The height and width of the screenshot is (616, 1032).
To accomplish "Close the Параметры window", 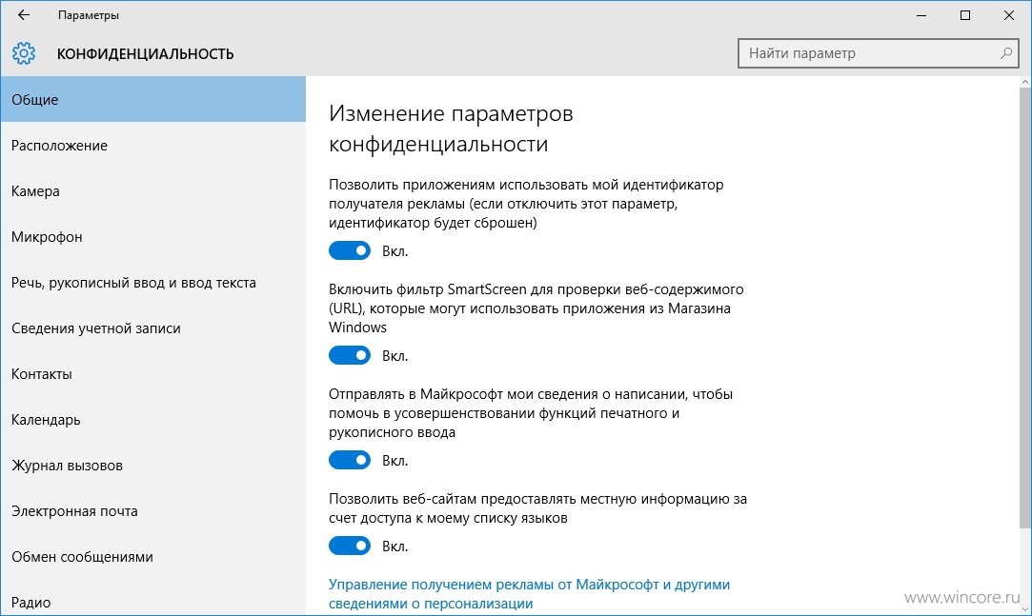I will tap(1008, 15).
